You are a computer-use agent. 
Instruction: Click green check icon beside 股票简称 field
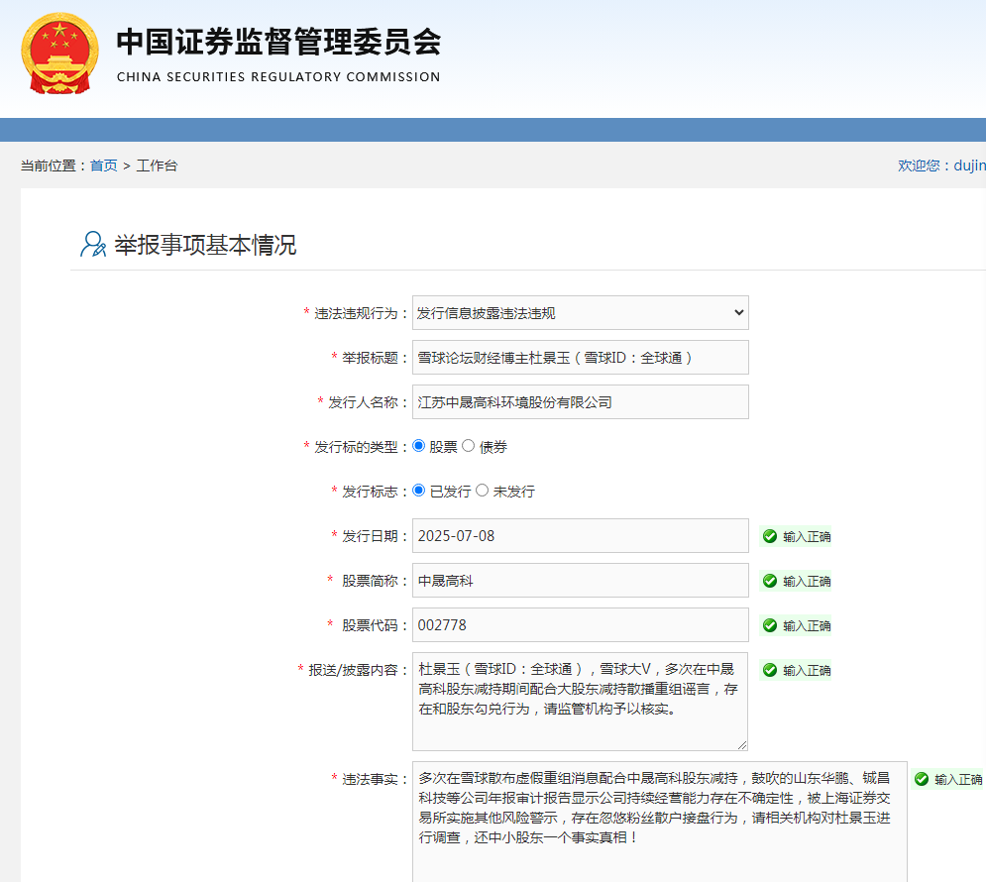tap(770, 581)
